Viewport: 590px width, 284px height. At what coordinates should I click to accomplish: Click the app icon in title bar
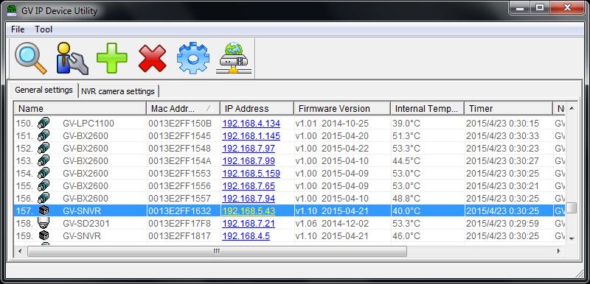12,10
